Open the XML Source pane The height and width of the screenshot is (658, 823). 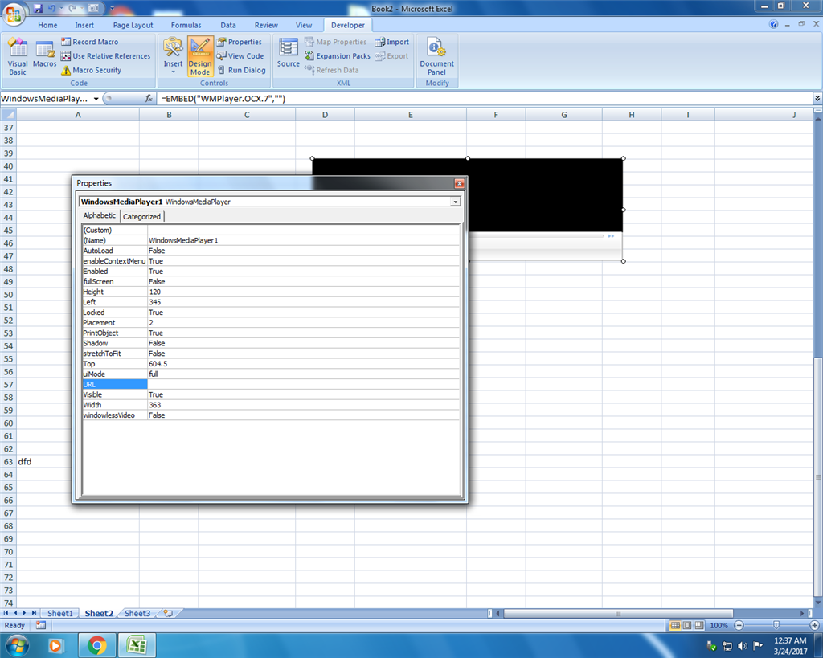click(x=289, y=53)
